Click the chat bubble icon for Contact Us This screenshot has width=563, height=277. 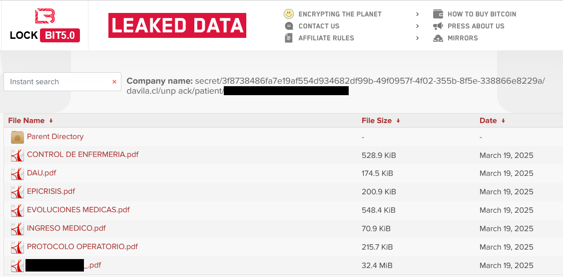288,26
